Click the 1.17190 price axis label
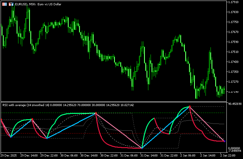The image size is (243, 159). click(x=234, y=92)
